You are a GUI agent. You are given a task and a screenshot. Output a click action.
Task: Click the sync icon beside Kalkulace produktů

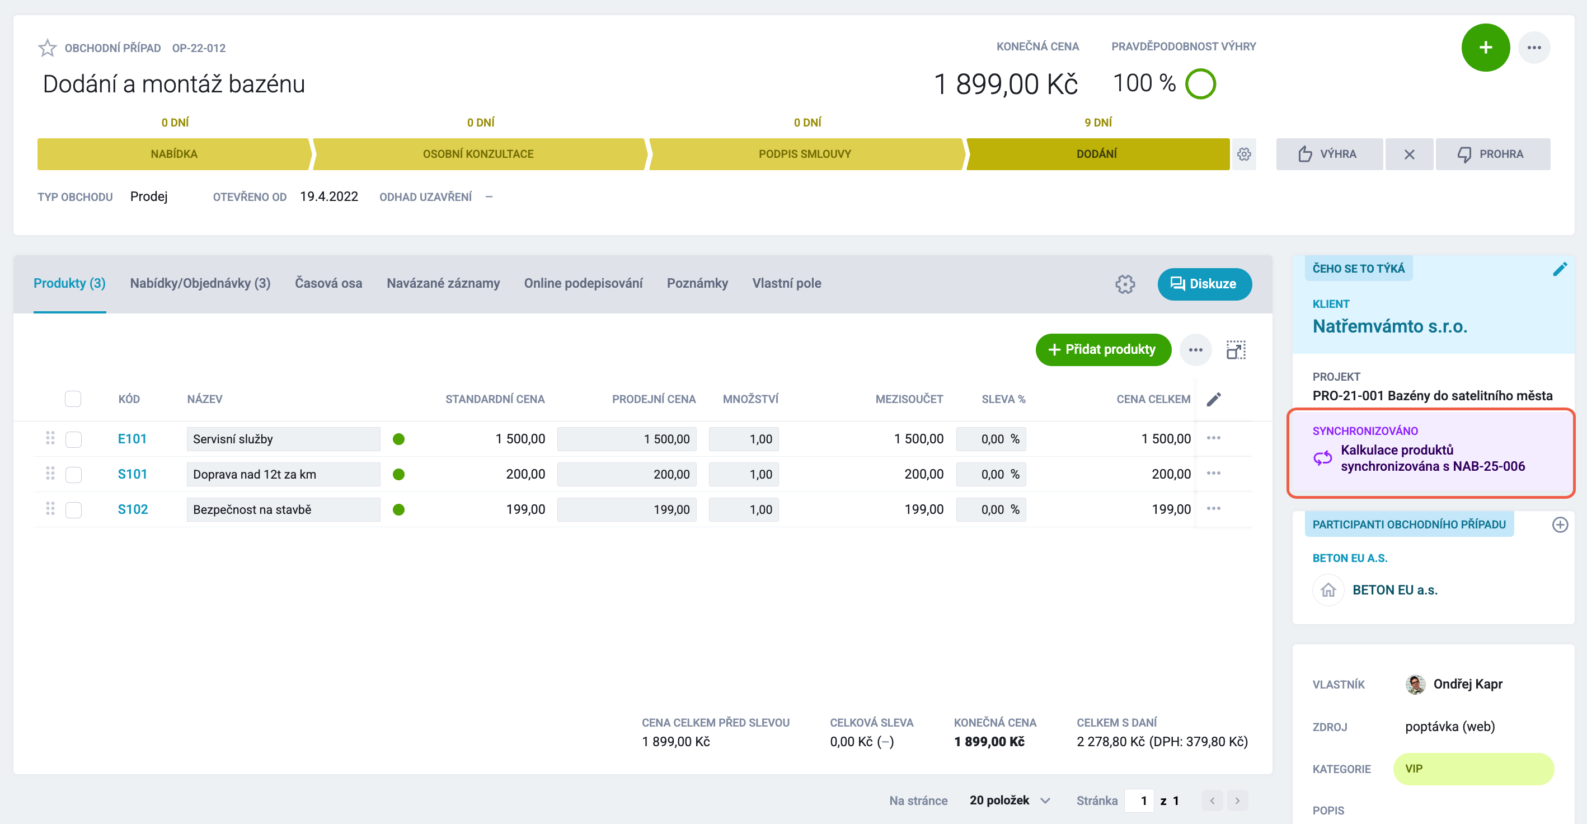pos(1322,458)
